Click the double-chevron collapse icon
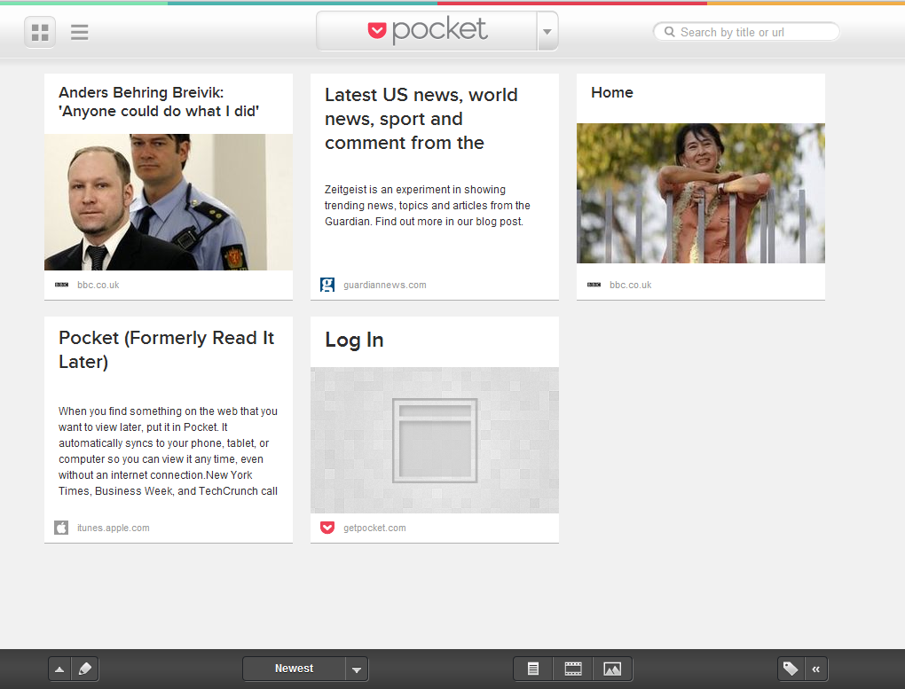 pos(815,669)
